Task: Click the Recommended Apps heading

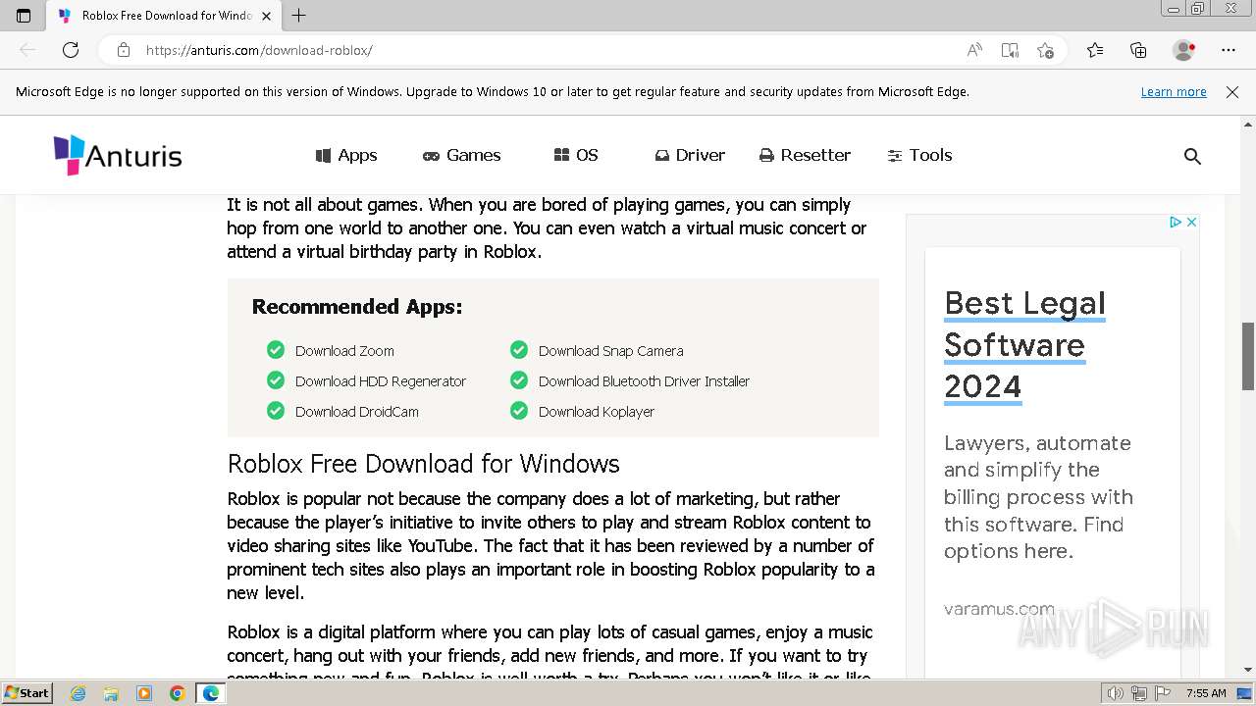Action: (x=357, y=307)
